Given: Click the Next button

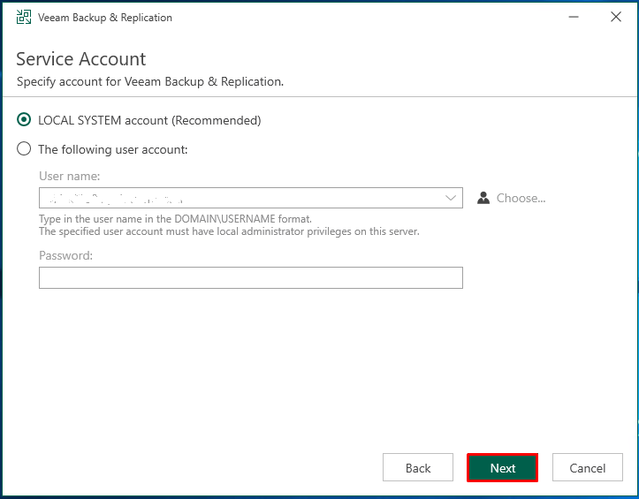Looking at the screenshot, I should (503, 467).
